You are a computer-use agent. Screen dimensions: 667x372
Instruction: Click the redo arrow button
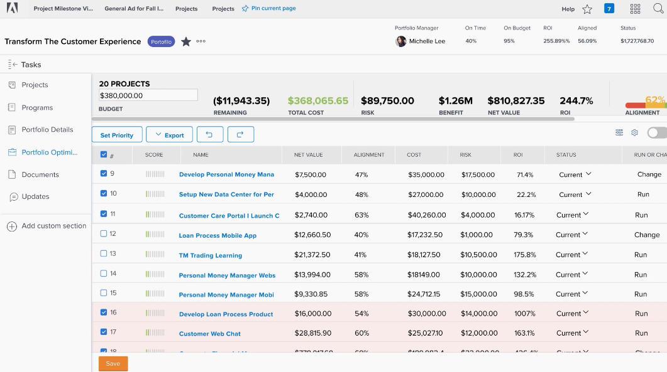(x=241, y=135)
